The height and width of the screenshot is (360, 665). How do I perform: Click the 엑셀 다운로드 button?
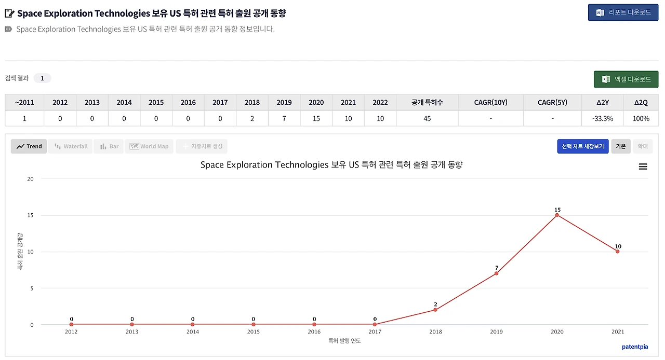(x=626, y=79)
